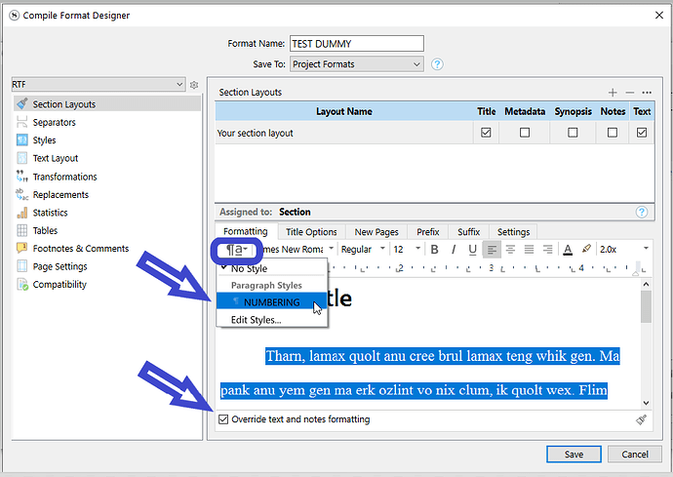
Task: Uncheck Text for Your section layout
Action: click(642, 133)
